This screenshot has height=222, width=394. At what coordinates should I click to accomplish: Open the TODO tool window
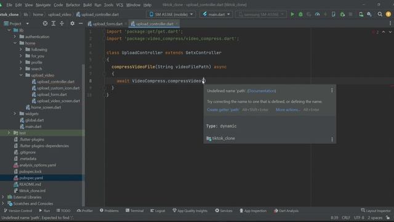63,211
